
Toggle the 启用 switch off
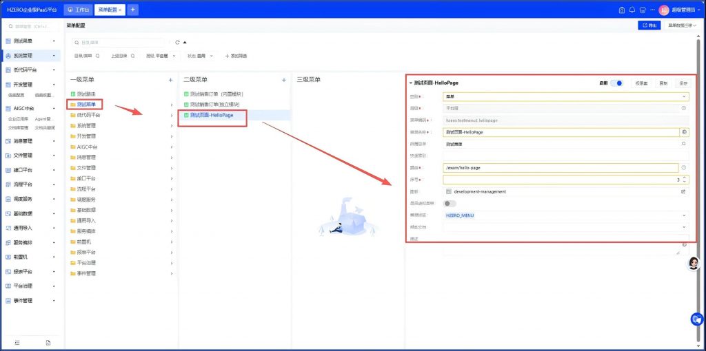tap(616, 83)
